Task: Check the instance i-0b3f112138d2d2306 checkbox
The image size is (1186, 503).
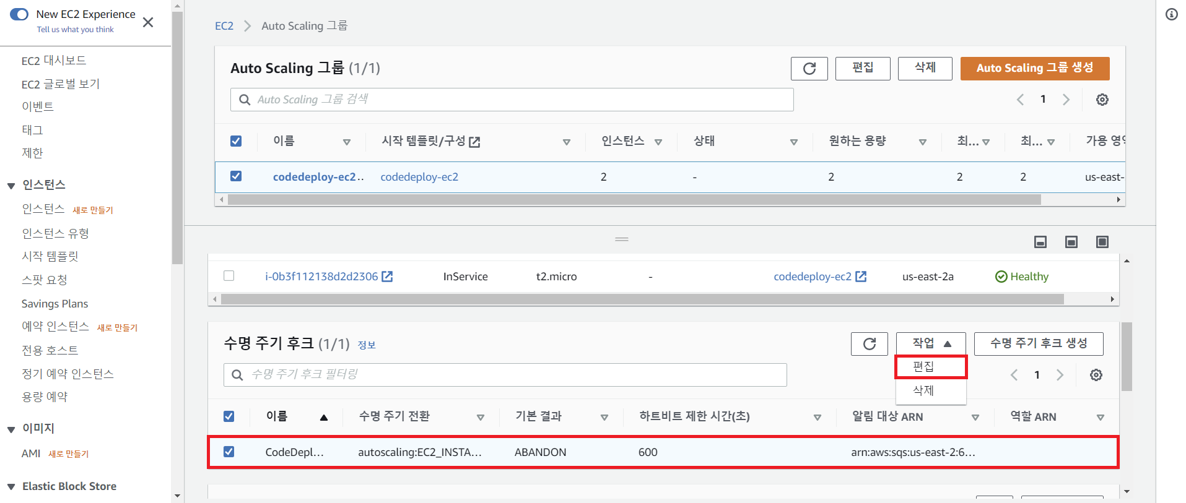Action: (x=229, y=276)
